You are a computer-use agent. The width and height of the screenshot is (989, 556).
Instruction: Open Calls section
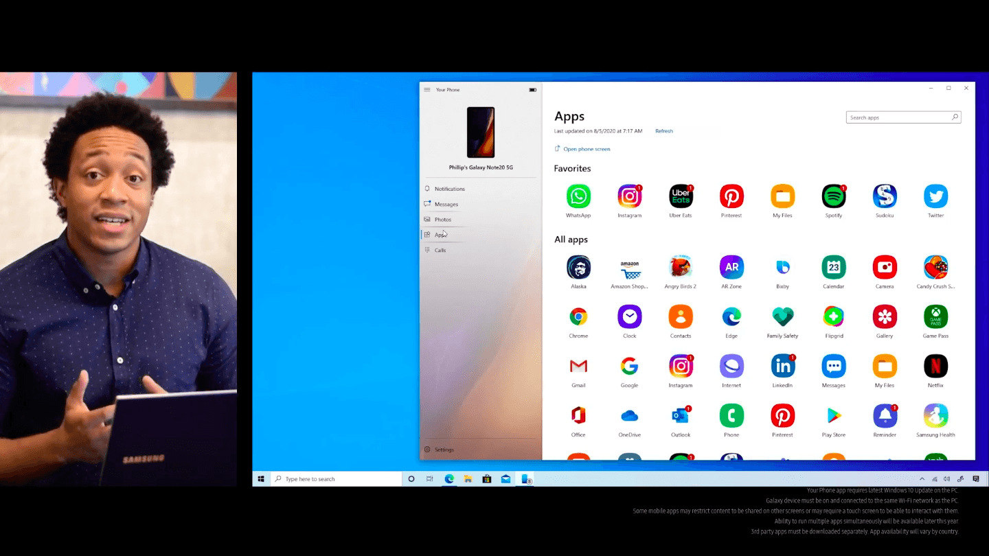pos(440,251)
